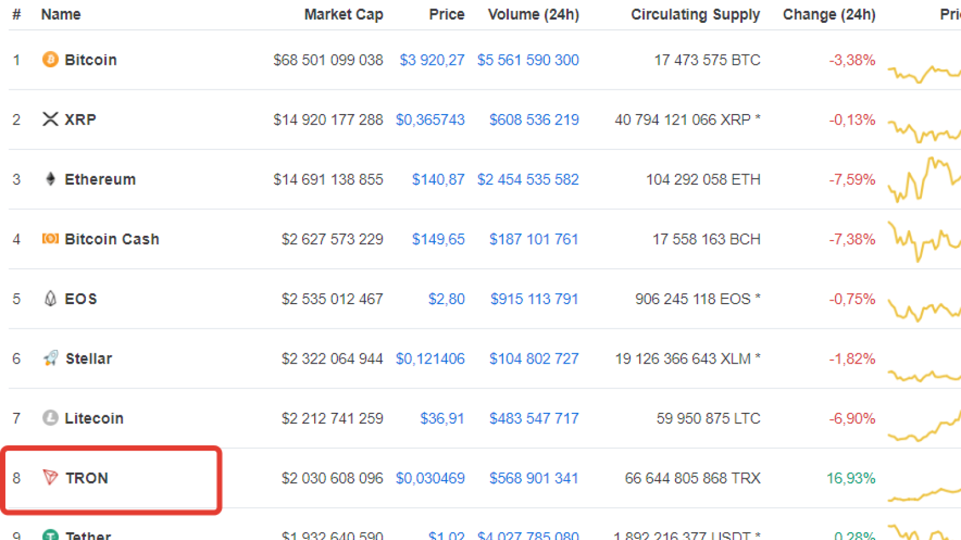961x540 pixels.
Task: Click Bitcoin Cash price $149,65
Action: pyautogui.click(x=438, y=239)
